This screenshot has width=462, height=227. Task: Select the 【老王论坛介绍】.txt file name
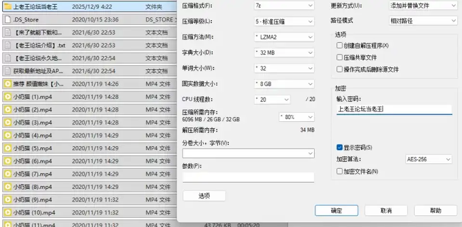39,45
